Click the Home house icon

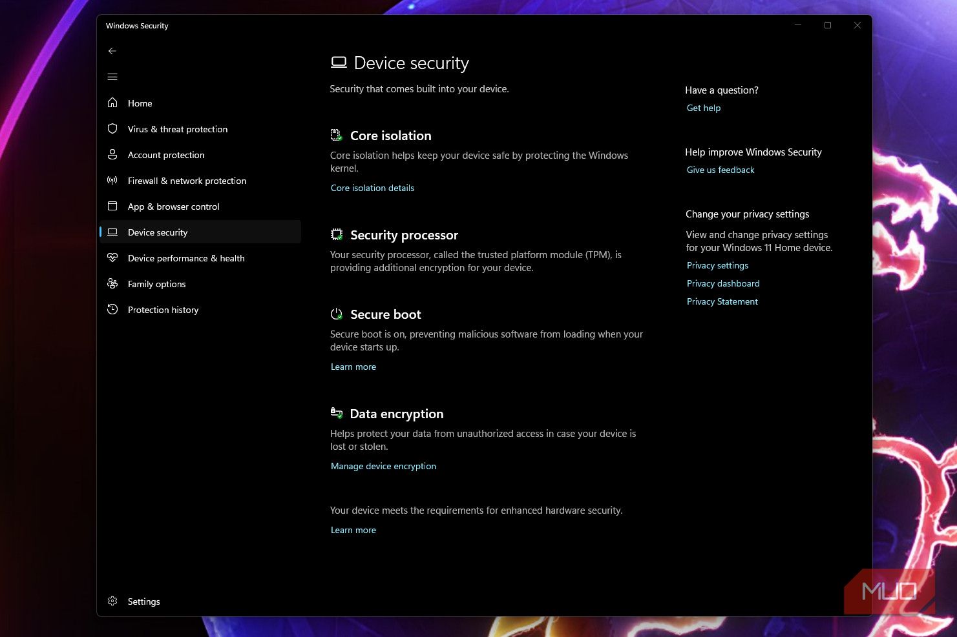tap(112, 103)
